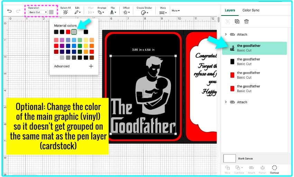
Task: Switch to the Layers tab
Action: (230, 10)
